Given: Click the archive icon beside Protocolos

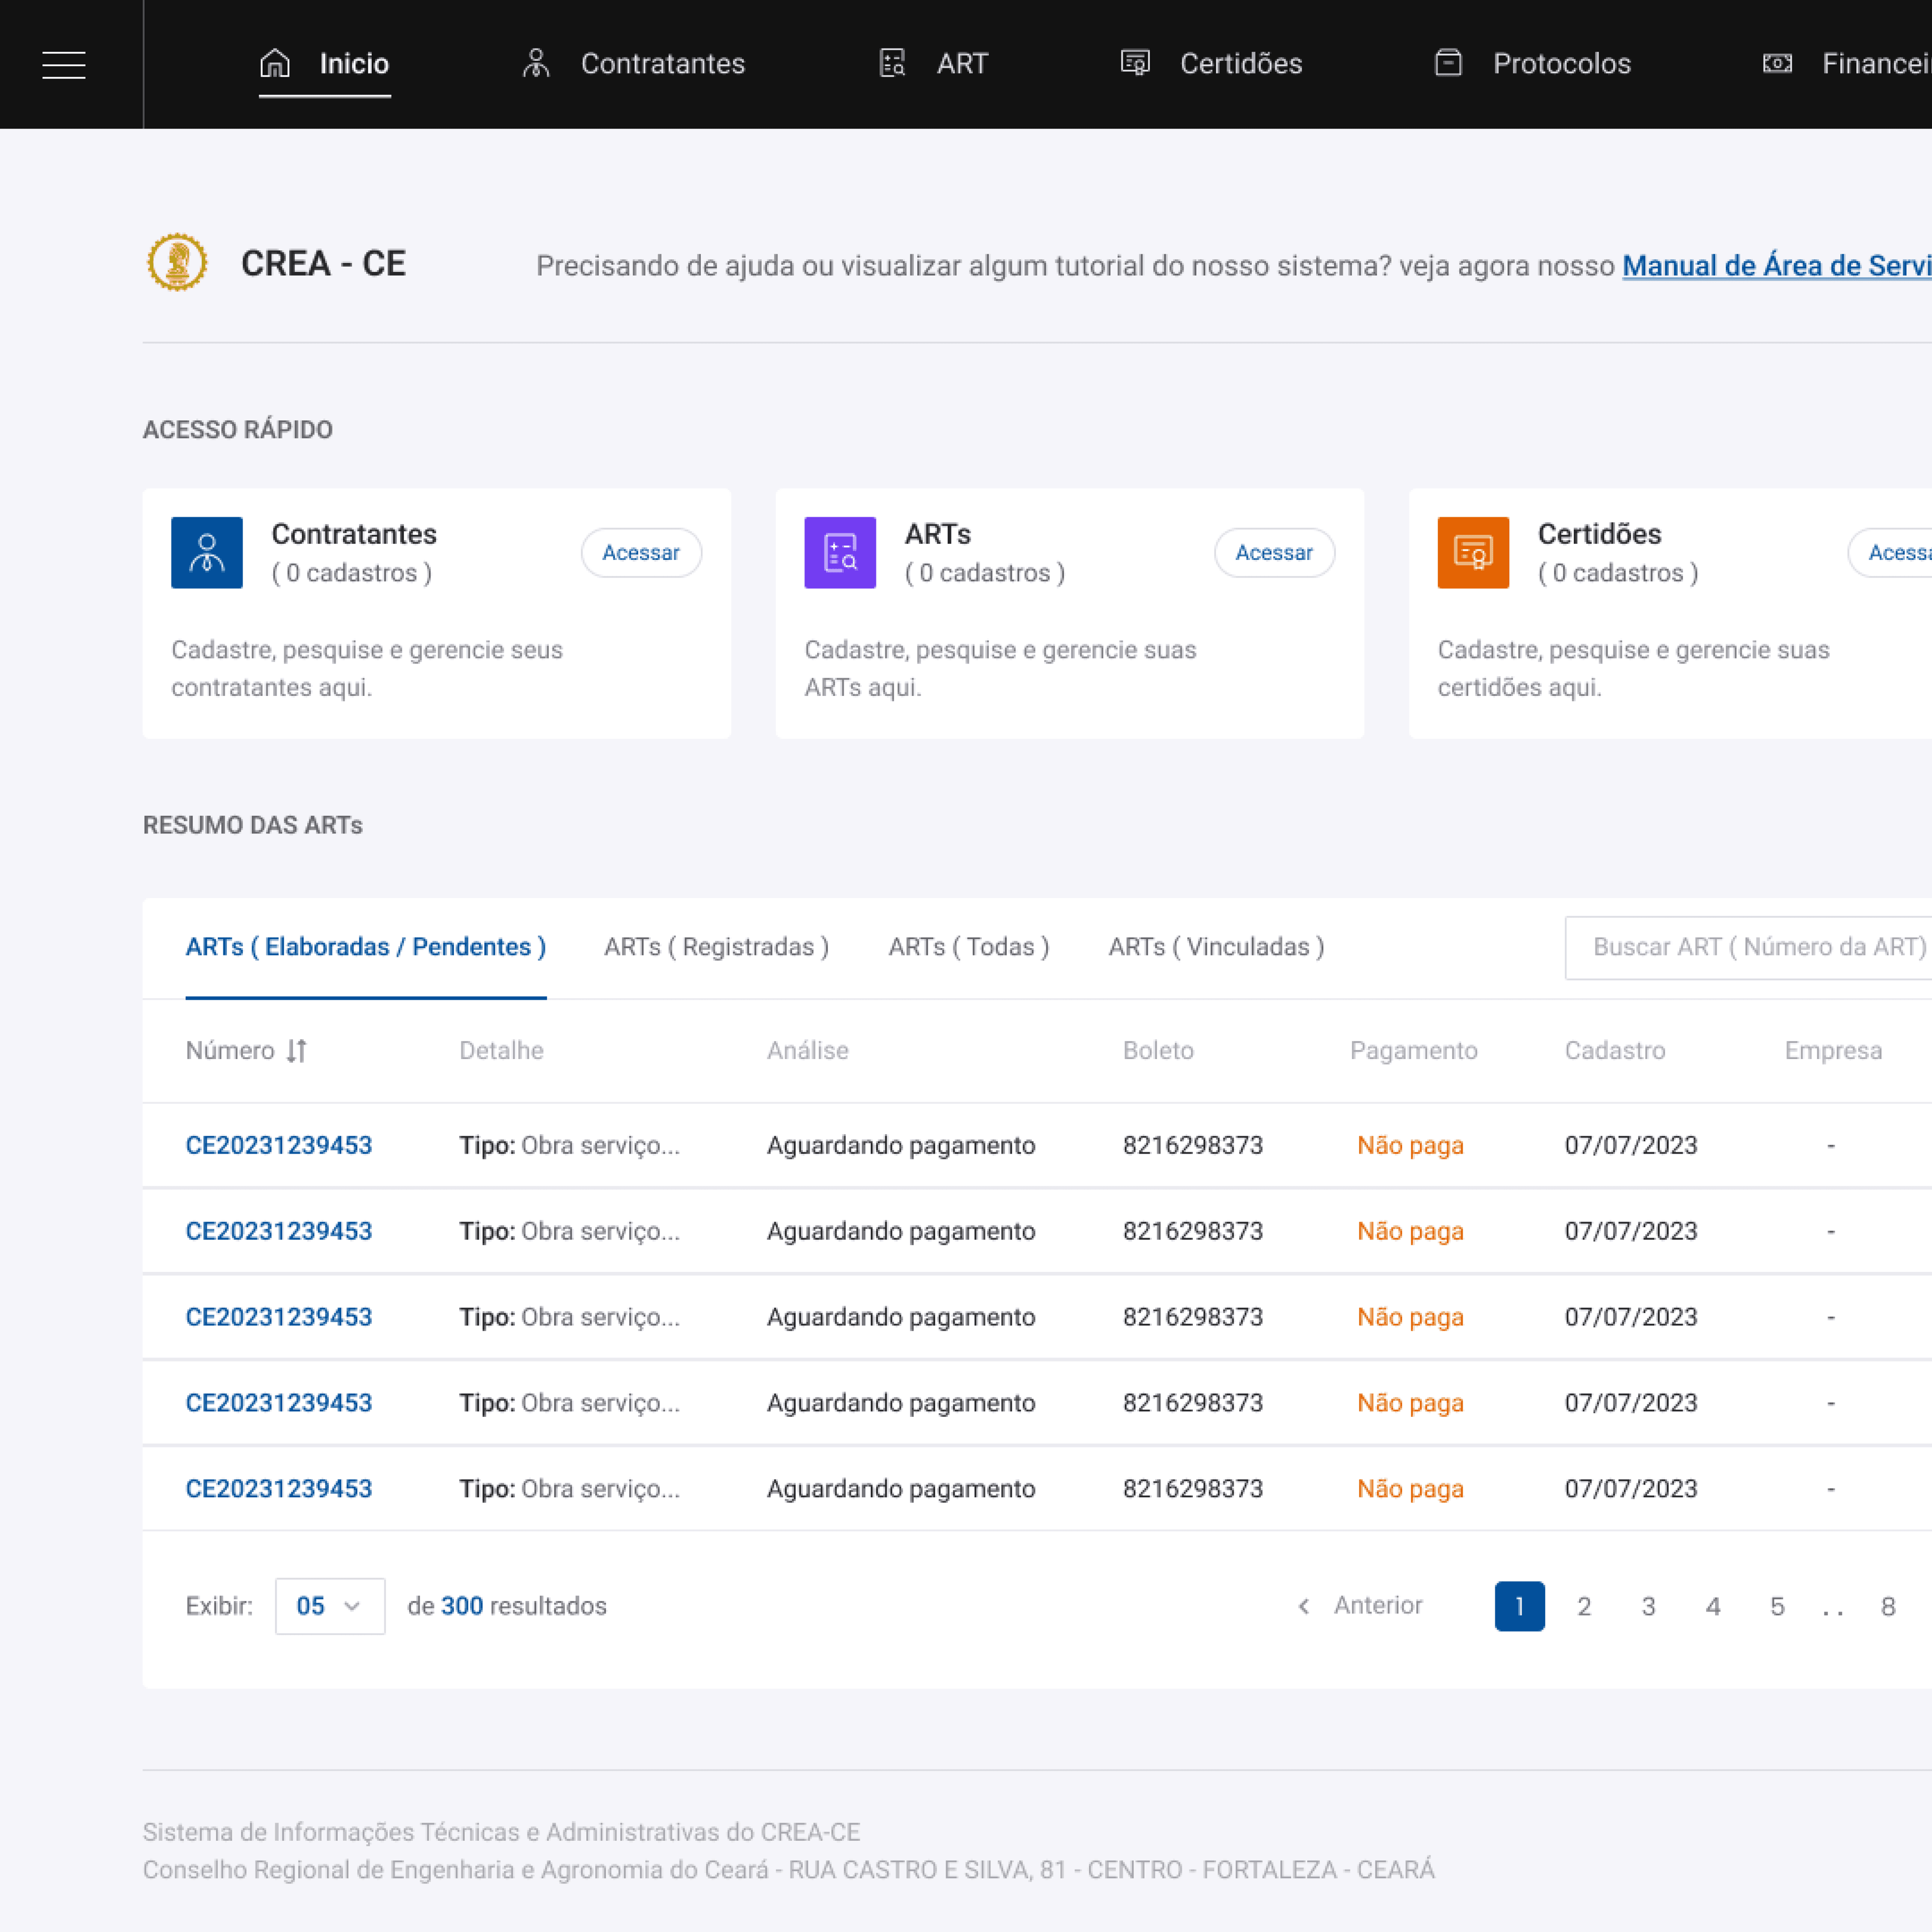Looking at the screenshot, I should tap(1448, 63).
